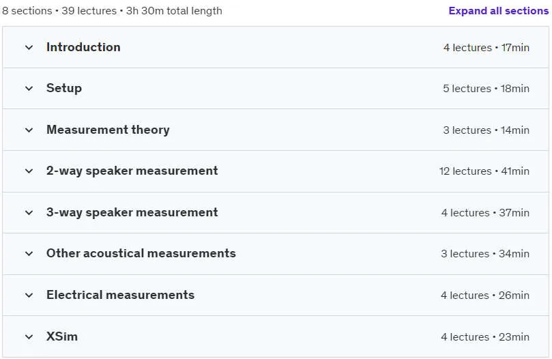The image size is (552, 359).
Task: Select 2-way speaker measurement title
Action: (x=132, y=171)
